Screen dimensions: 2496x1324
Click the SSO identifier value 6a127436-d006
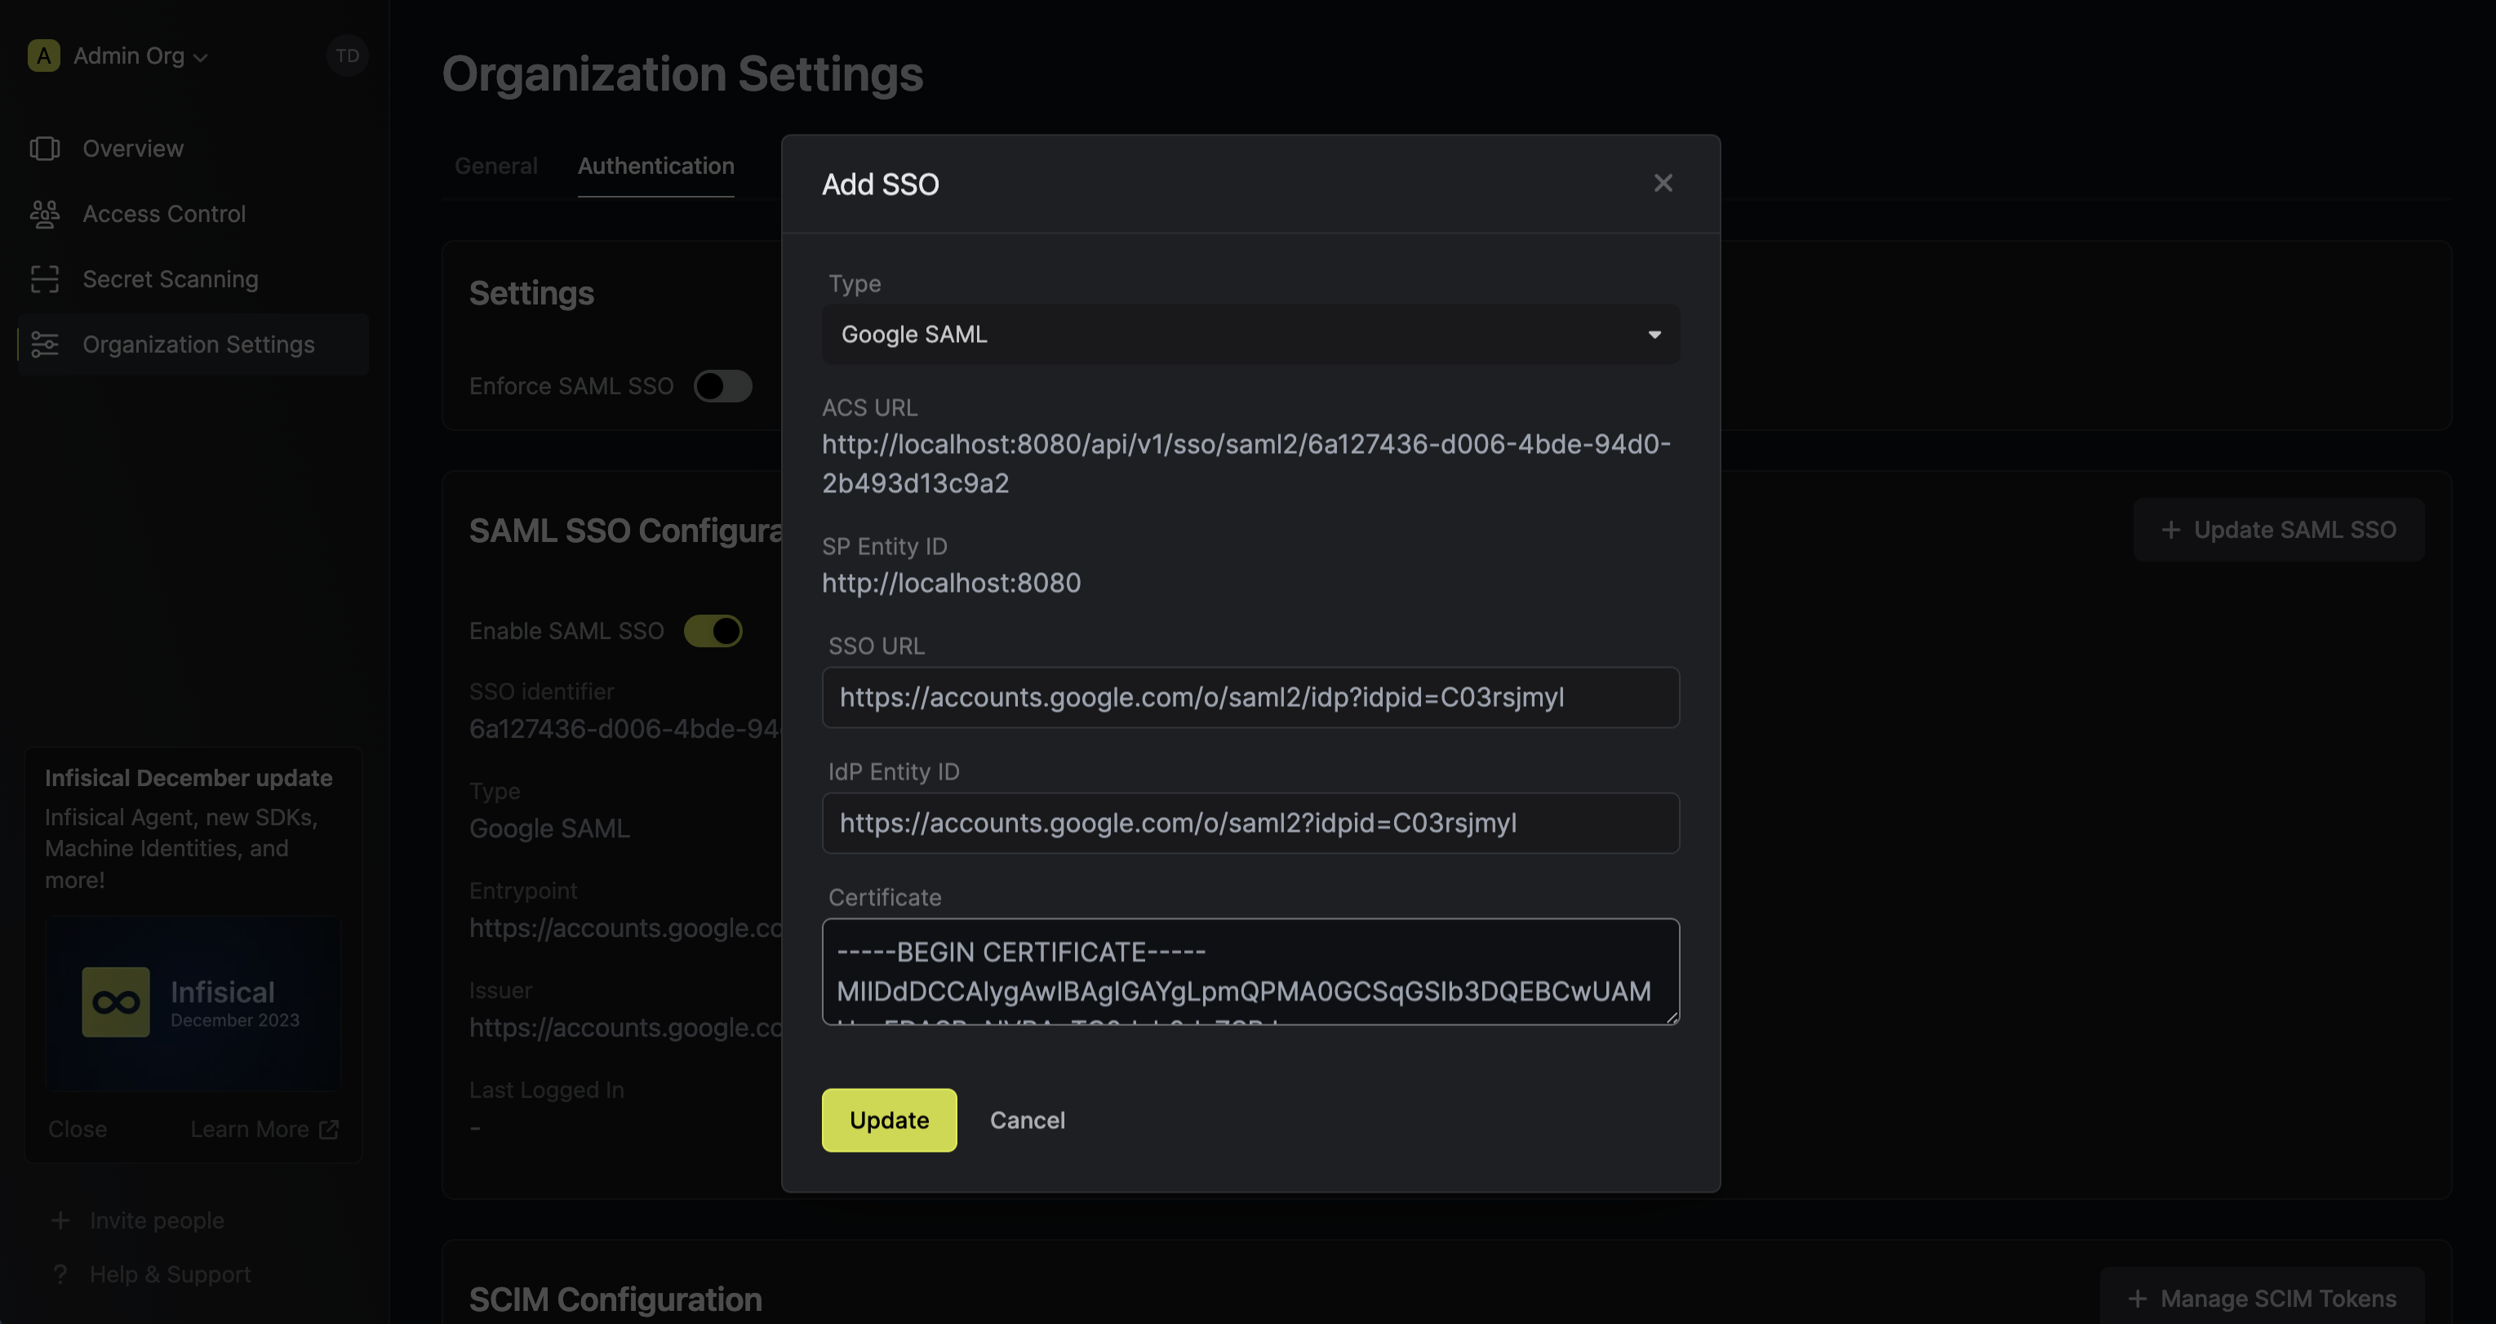(x=625, y=729)
